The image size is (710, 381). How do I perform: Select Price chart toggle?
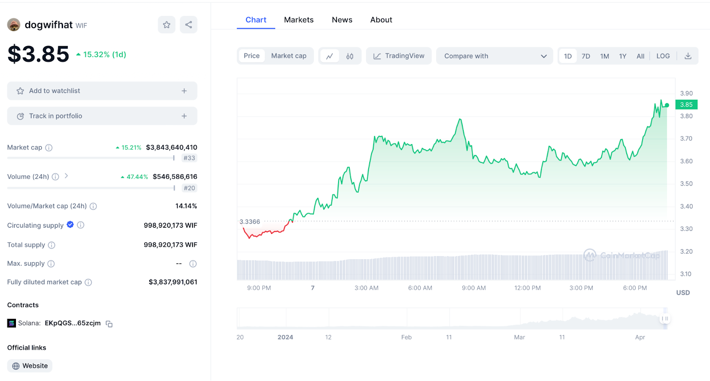click(252, 56)
